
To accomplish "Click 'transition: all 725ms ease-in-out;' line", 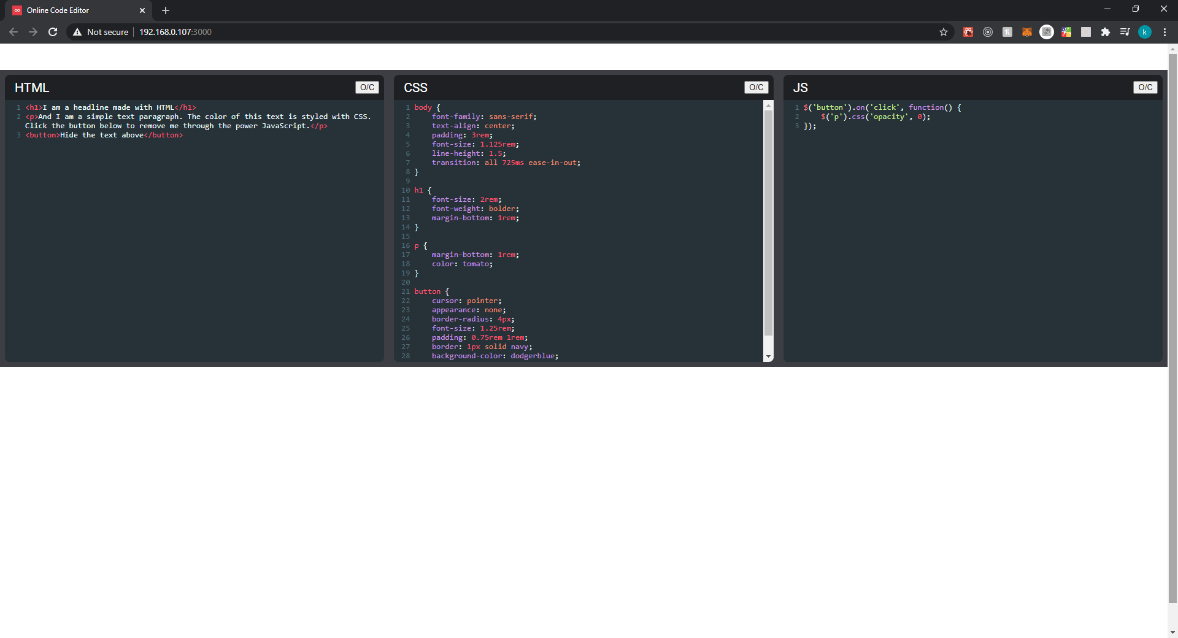I will pos(506,163).
